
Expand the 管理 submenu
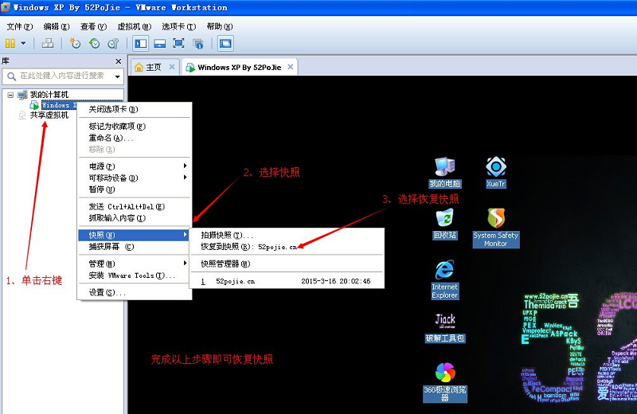click(x=134, y=264)
